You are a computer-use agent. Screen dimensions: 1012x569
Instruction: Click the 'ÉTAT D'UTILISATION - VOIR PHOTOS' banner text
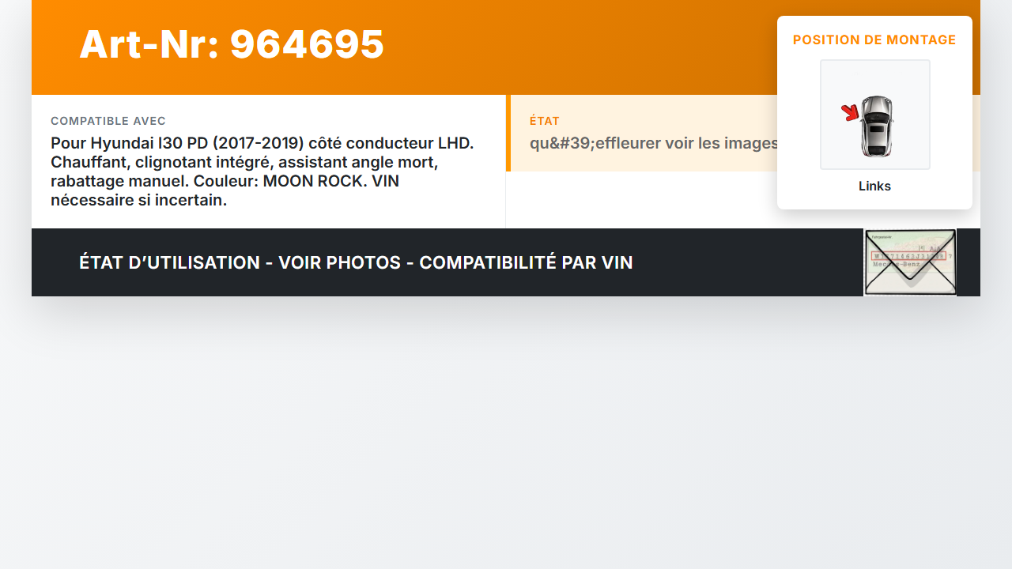240,262
